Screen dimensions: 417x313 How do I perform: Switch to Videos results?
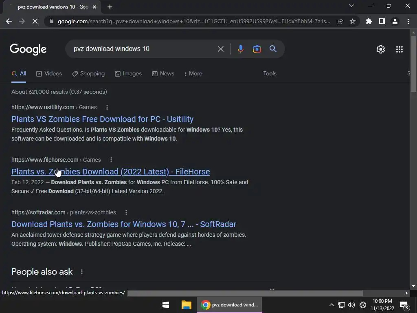pos(49,73)
